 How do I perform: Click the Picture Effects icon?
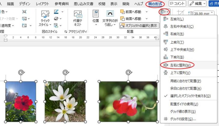56,19
